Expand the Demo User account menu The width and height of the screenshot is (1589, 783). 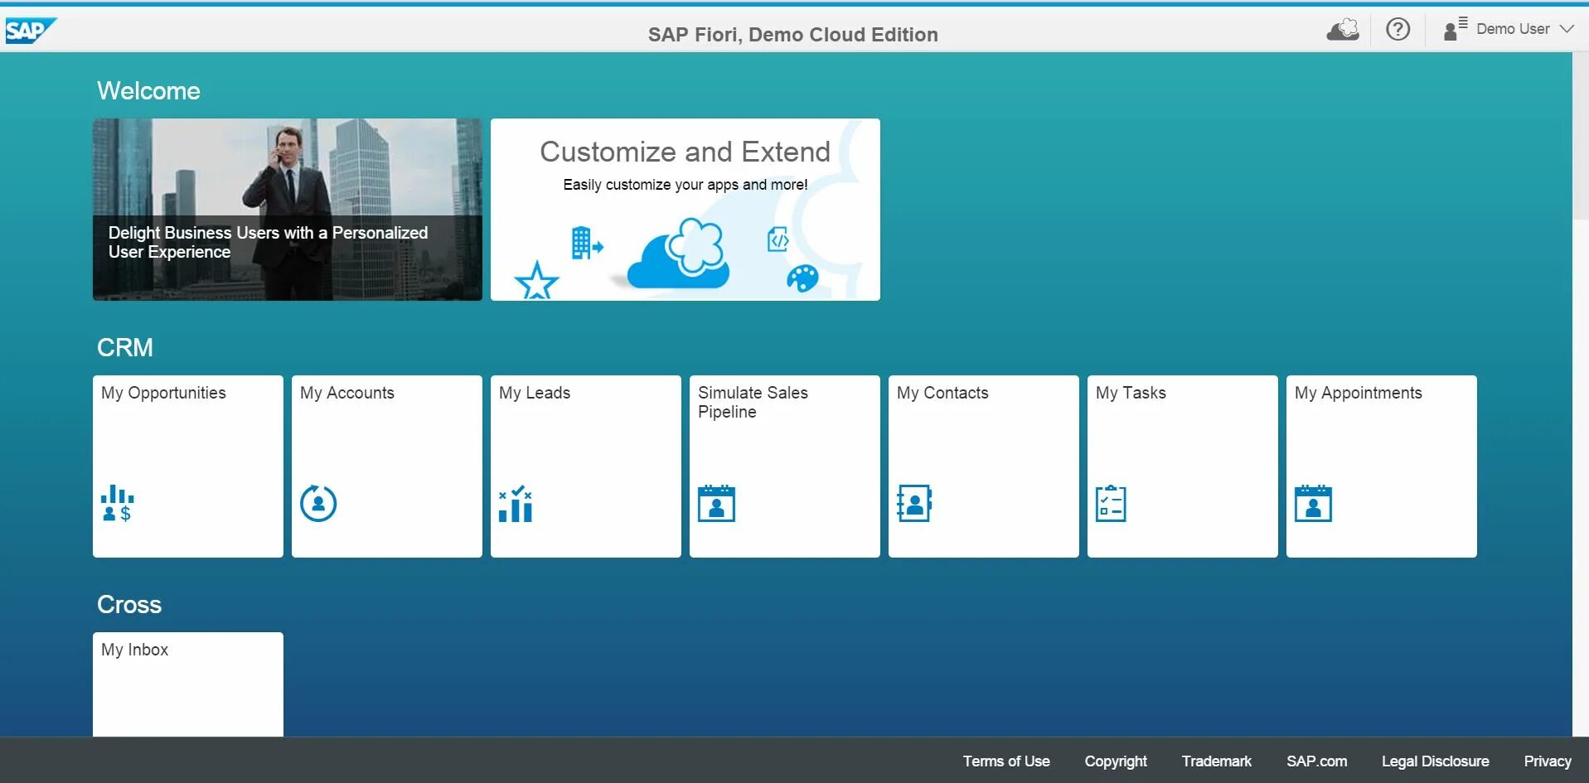tap(1511, 28)
